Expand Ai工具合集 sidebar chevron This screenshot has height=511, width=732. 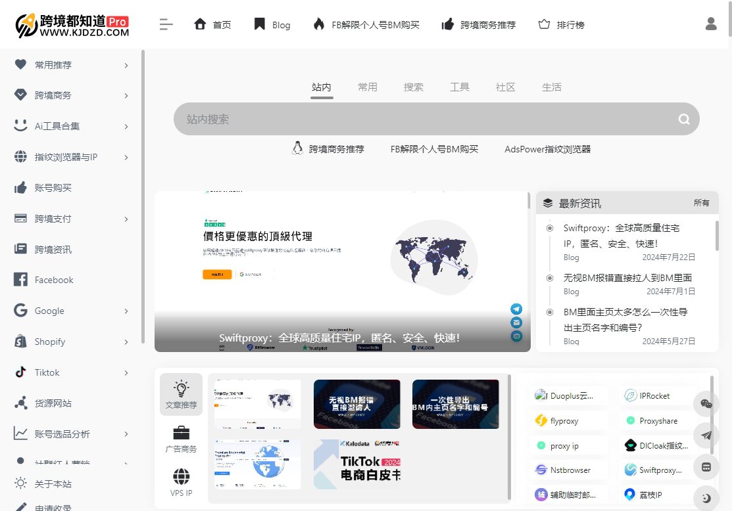click(126, 126)
